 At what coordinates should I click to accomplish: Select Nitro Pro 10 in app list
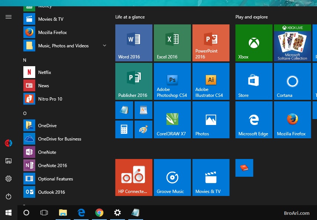[x=50, y=99]
